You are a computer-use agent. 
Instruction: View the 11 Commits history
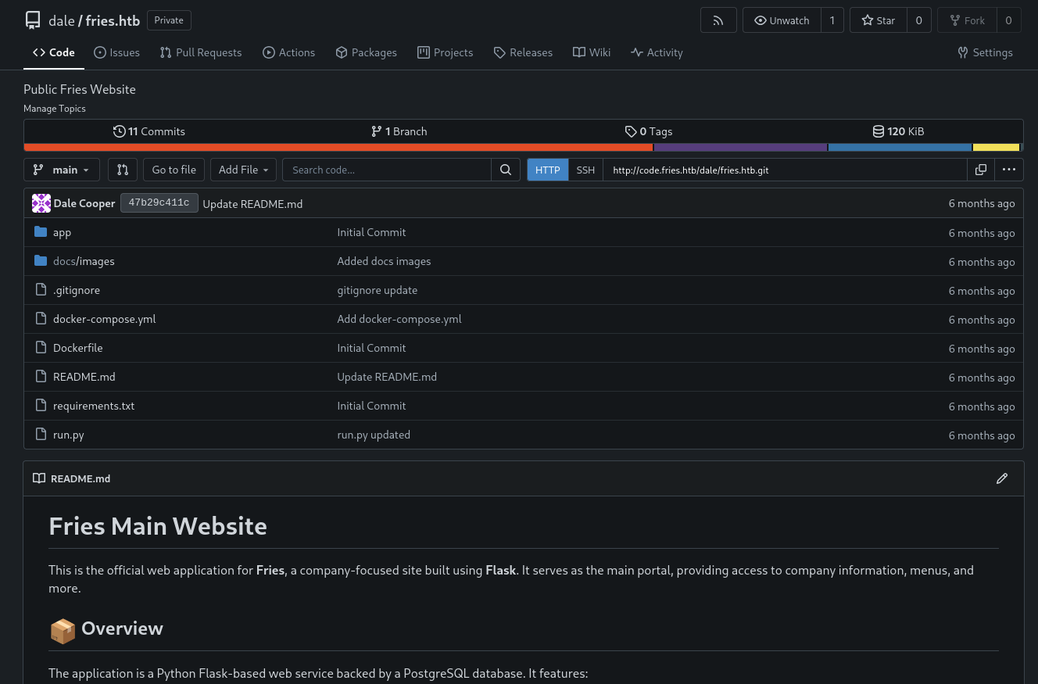pos(149,131)
